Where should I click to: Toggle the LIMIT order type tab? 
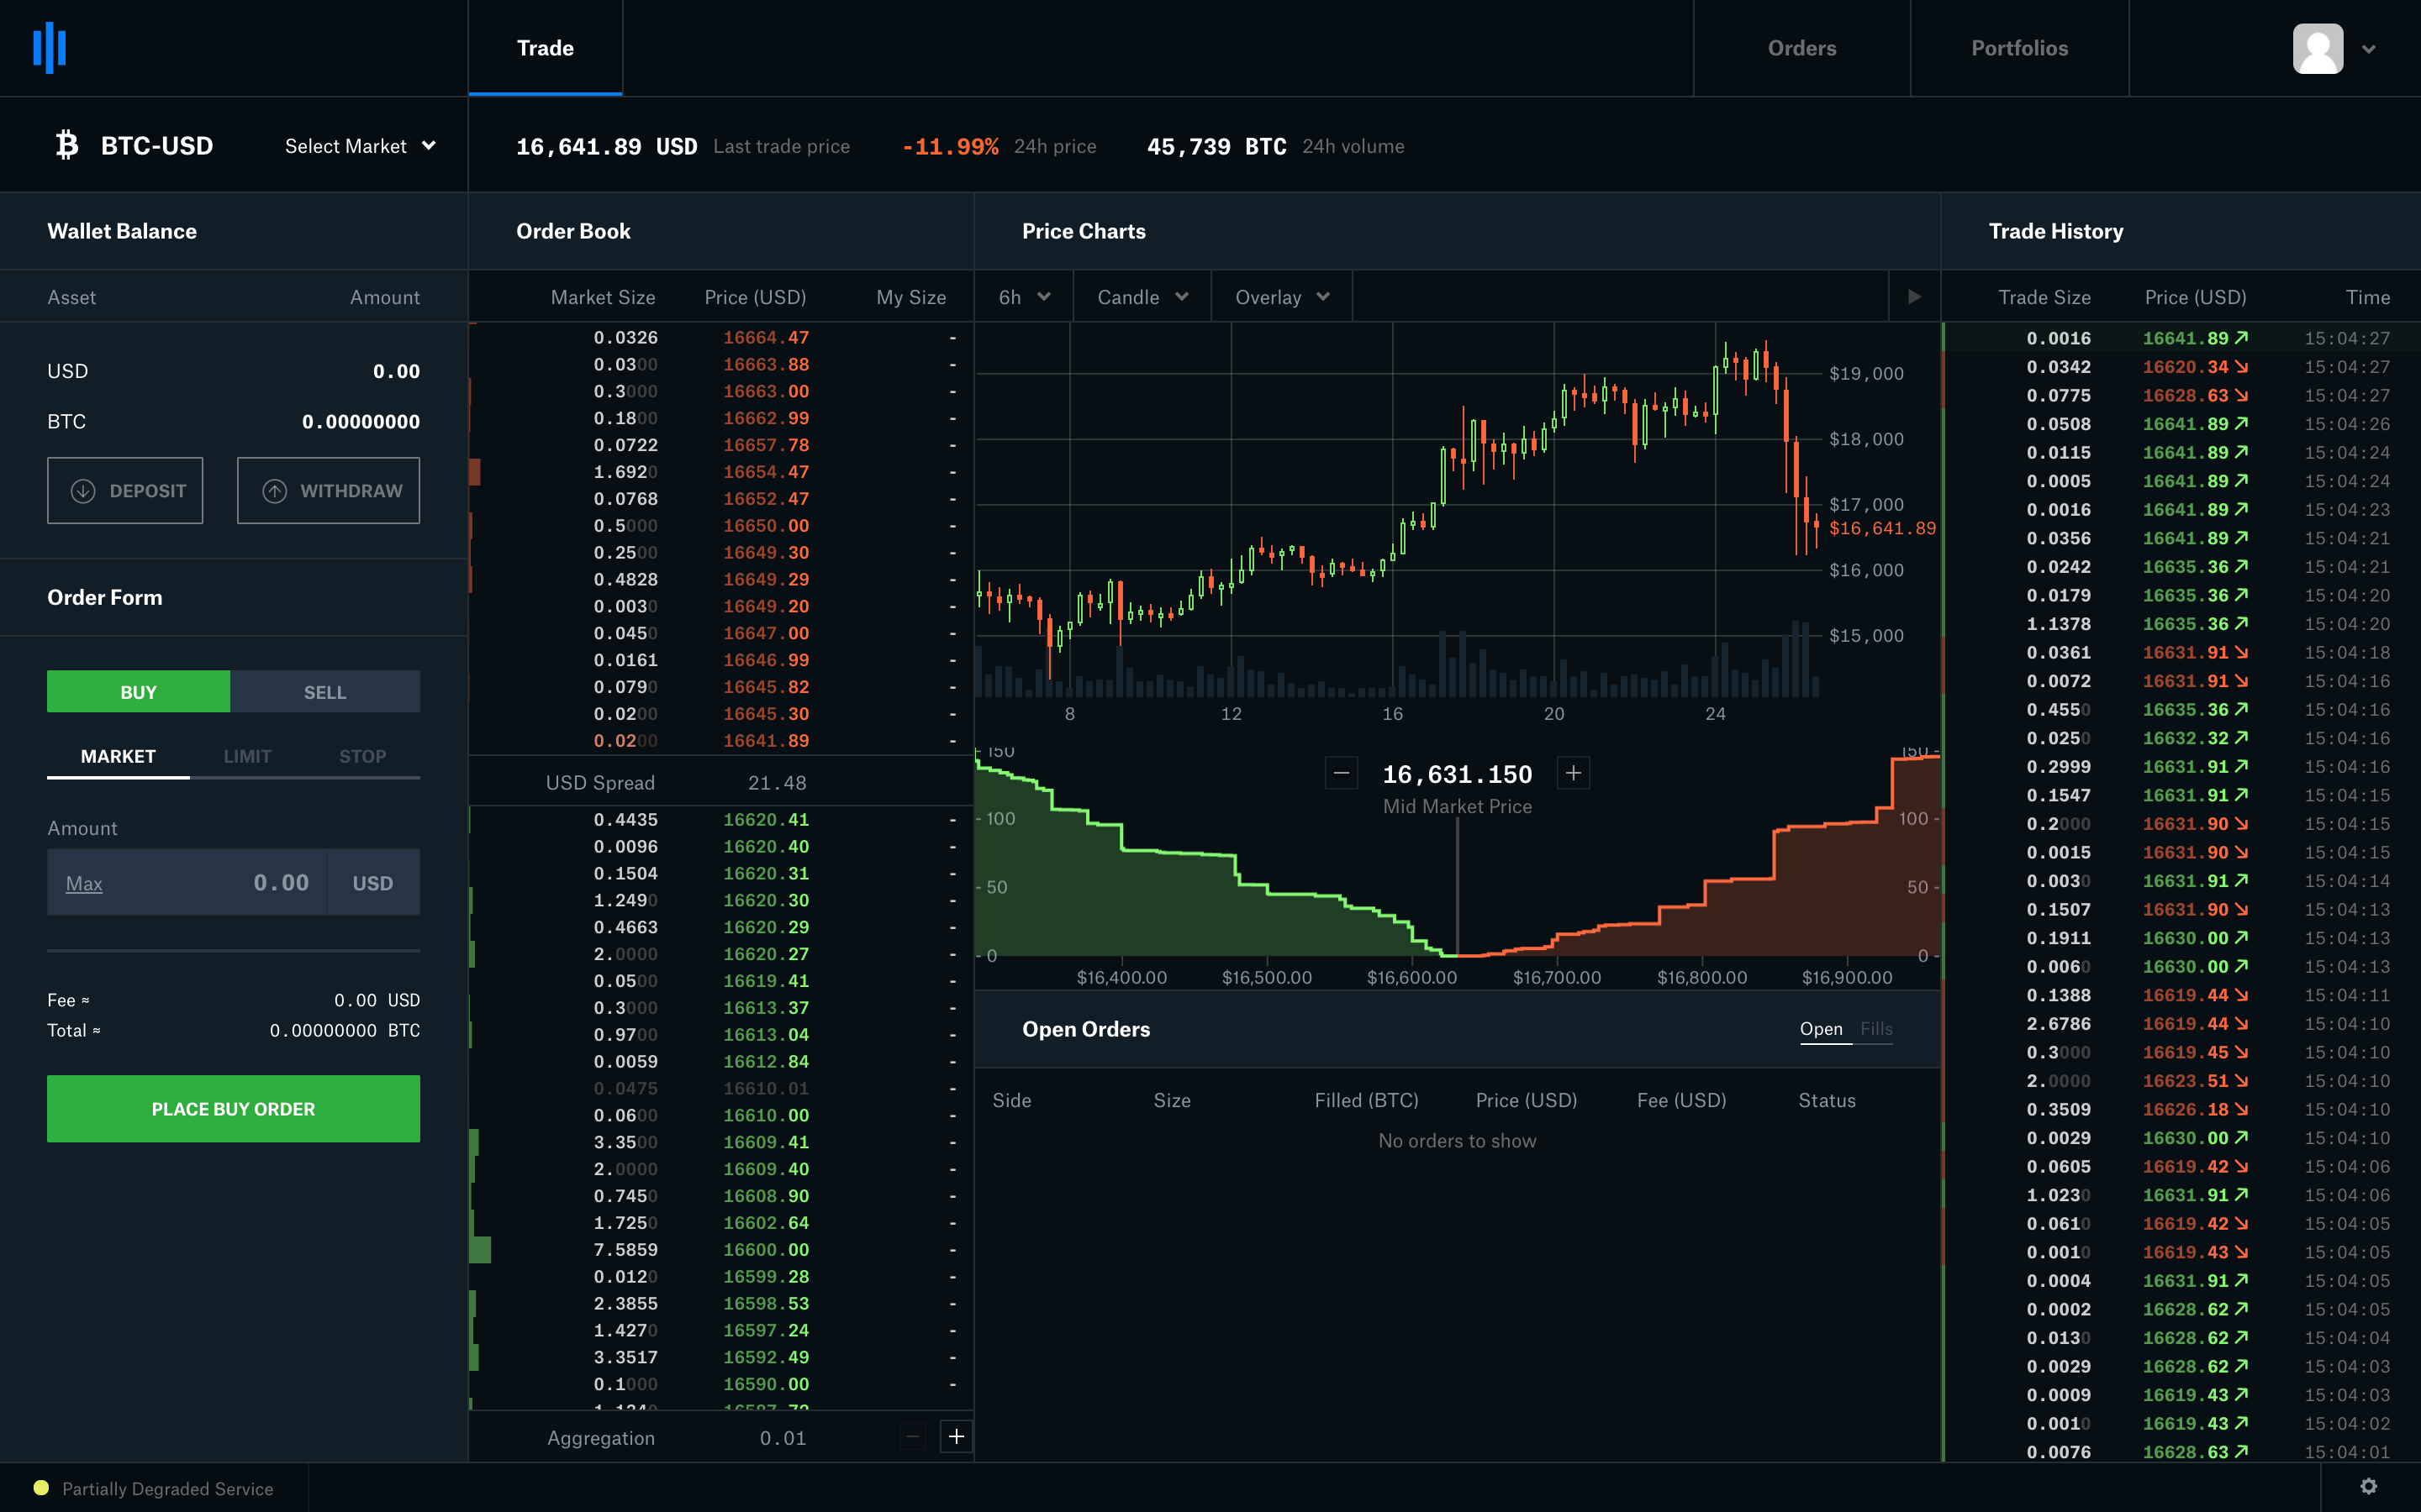245,754
